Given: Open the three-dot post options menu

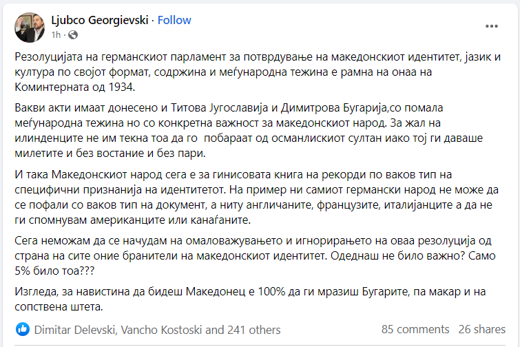Looking at the screenshot, I should click(x=492, y=26).
